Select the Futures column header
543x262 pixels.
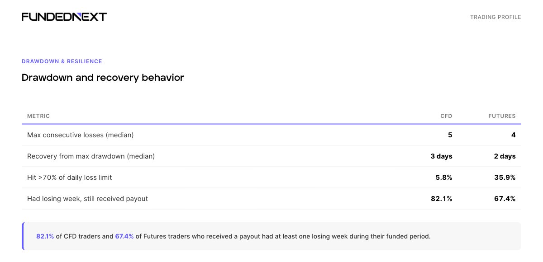(502, 116)
